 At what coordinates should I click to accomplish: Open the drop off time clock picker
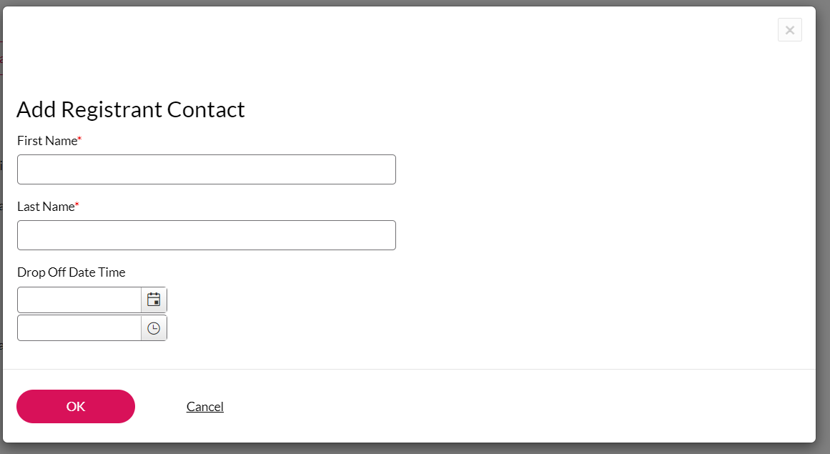click(x=154, y=328)
